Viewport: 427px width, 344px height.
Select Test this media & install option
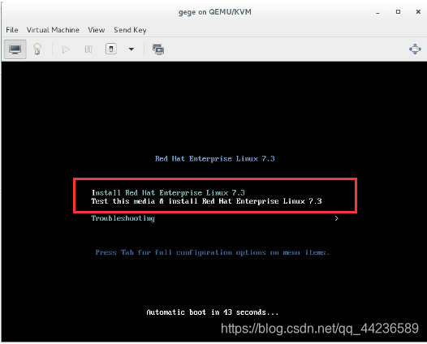point(206,201)
